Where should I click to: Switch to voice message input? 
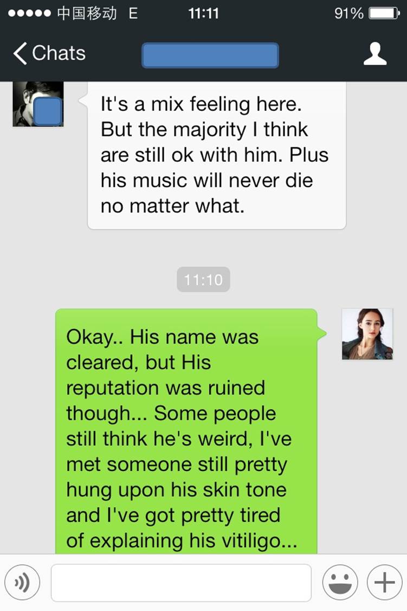click(22, 583)
